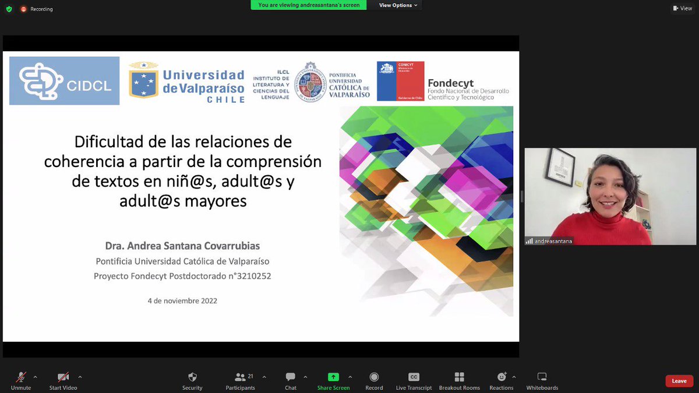Click the ILCL Instituto de Literatura text
Viewport: 699px width, 393px height.
[271, 84]
